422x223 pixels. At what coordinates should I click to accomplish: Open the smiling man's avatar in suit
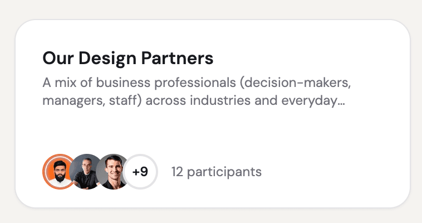pos(113,172)
